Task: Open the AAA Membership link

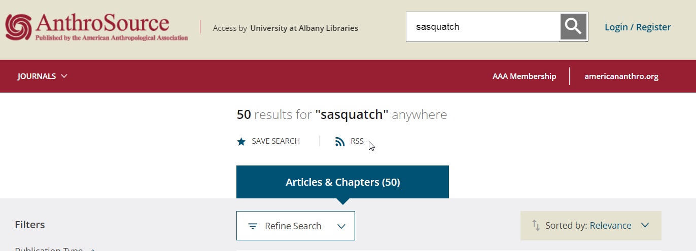Action: (524, 76)
